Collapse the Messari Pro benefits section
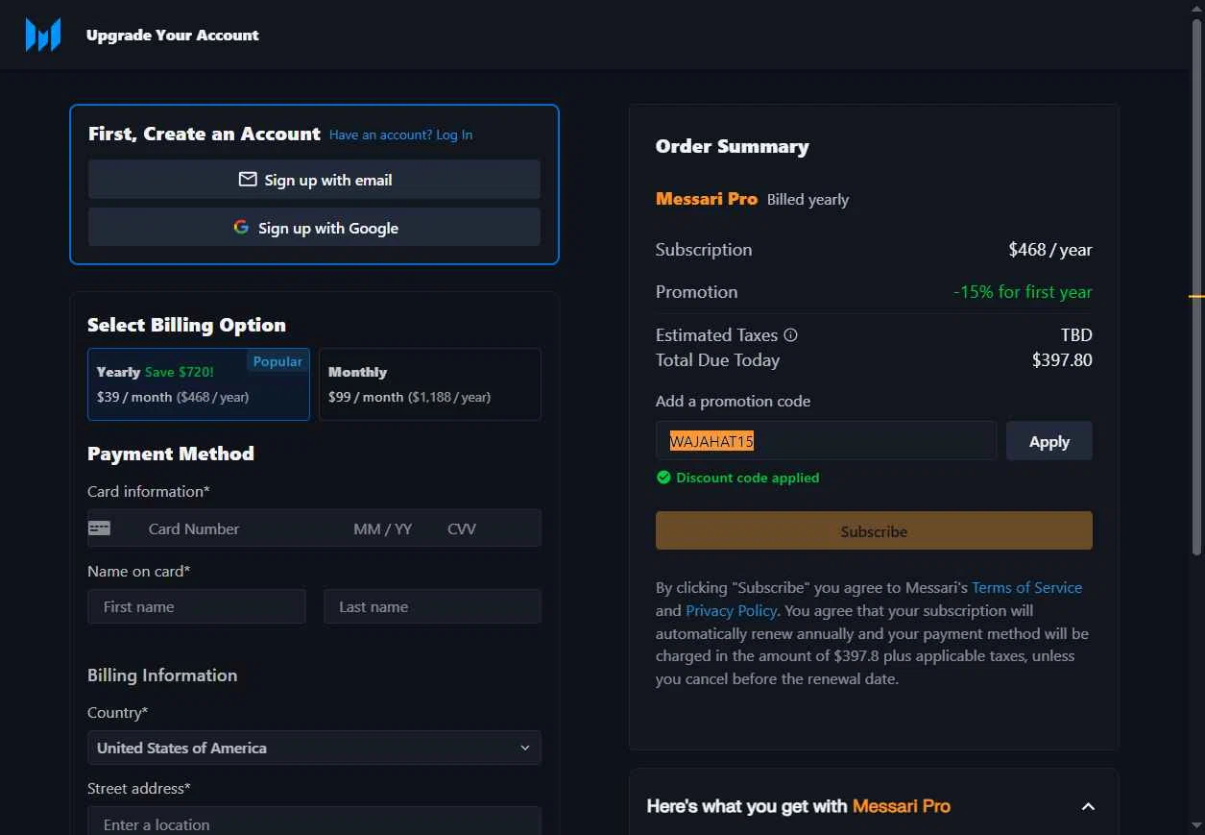Image resolution: width=1205 pixels, height=835 pixels. (x=1088, y=806)
